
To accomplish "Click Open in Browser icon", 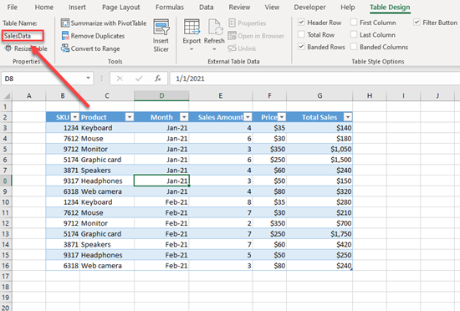I will [232, 36].
